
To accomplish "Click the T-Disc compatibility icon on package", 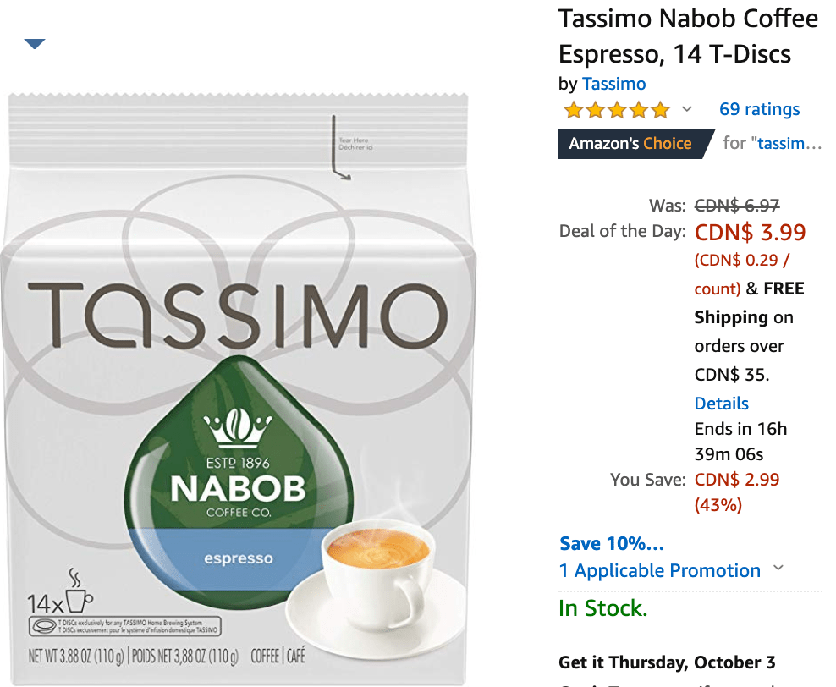I will 42,626.
